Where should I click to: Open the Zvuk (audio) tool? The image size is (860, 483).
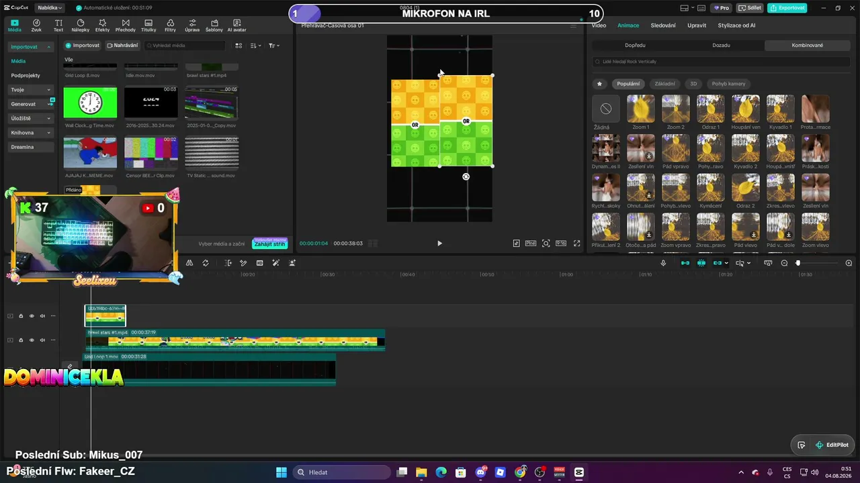tap(36, 25)
